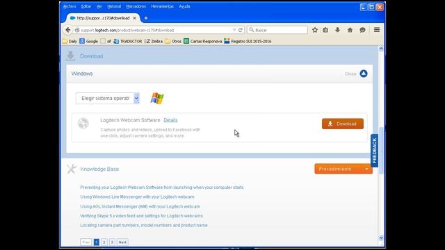Open the chat speech bubble icon
The height and width of the screenshot is (250, 445).
362,30
